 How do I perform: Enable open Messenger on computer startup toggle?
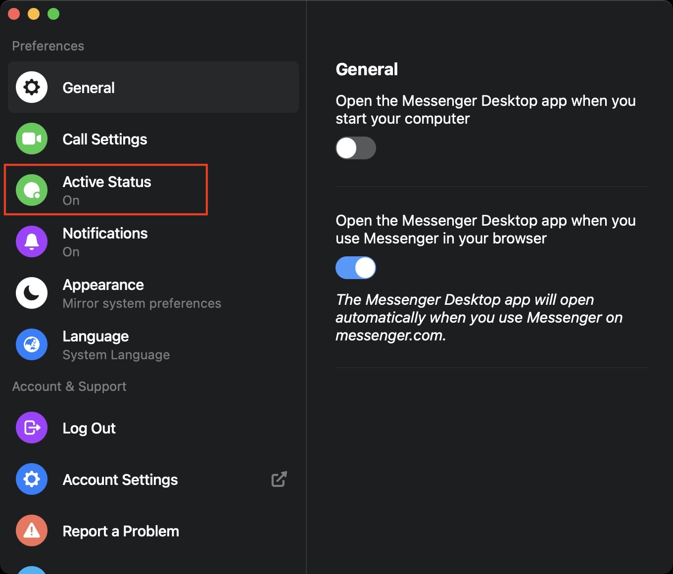coord(356,148)
